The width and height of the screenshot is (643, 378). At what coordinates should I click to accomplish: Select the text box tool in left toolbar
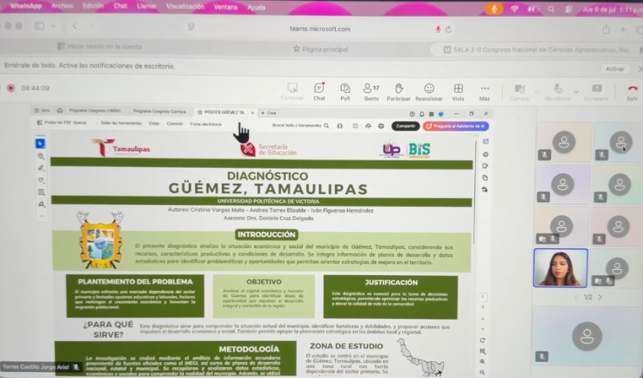42,192
